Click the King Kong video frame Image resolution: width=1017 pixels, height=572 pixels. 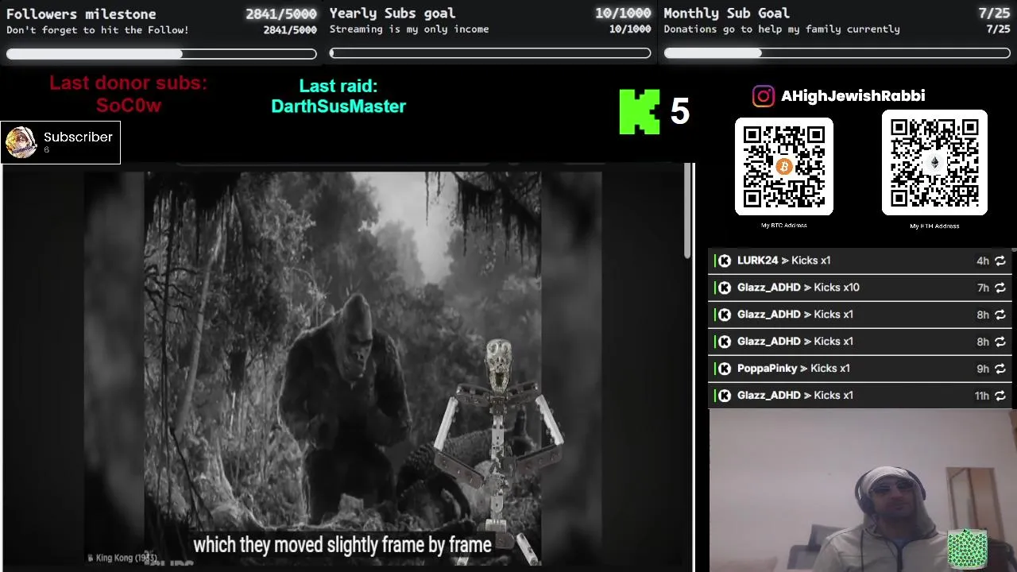342,369
